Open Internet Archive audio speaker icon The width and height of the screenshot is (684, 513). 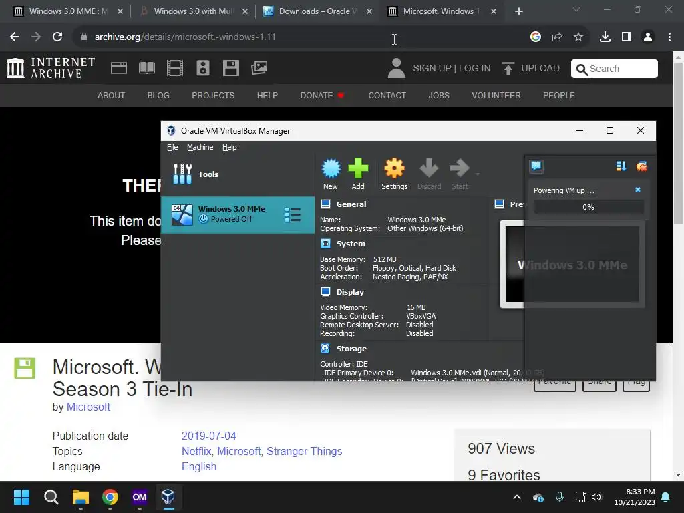coord(203,68)
